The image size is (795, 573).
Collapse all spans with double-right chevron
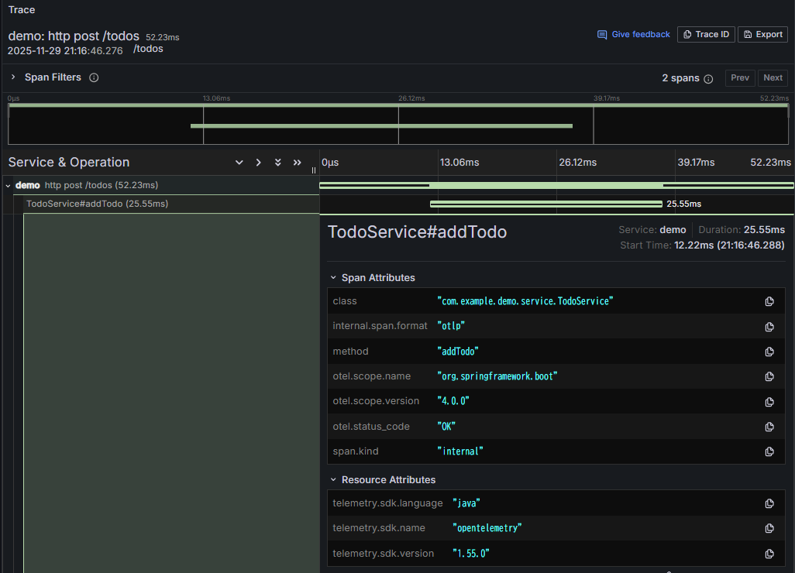click(297, 162)
